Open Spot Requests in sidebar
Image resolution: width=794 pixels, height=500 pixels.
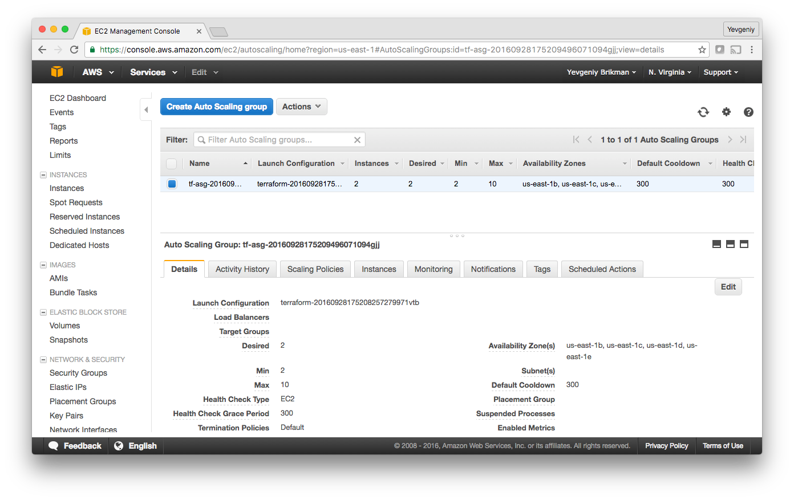(x=76, y=202)
